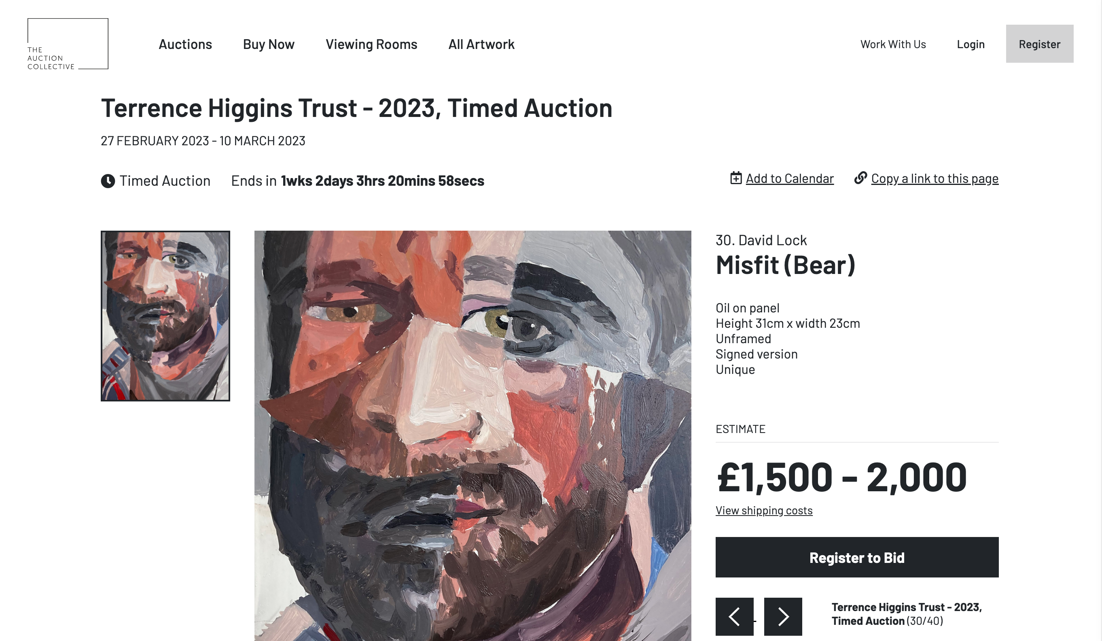Navigate to Viewing Rooms
This screenshot has height=641, width=1102.
[x=371, y=44]
